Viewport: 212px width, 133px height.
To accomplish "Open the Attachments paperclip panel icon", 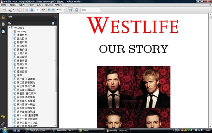I will coord(3,124).
